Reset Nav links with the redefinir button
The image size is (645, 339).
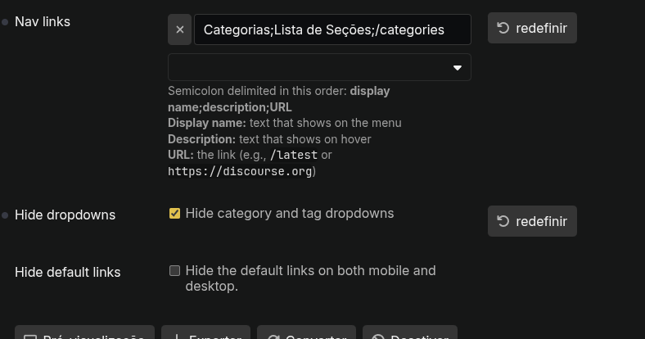(x=532, y=28)
